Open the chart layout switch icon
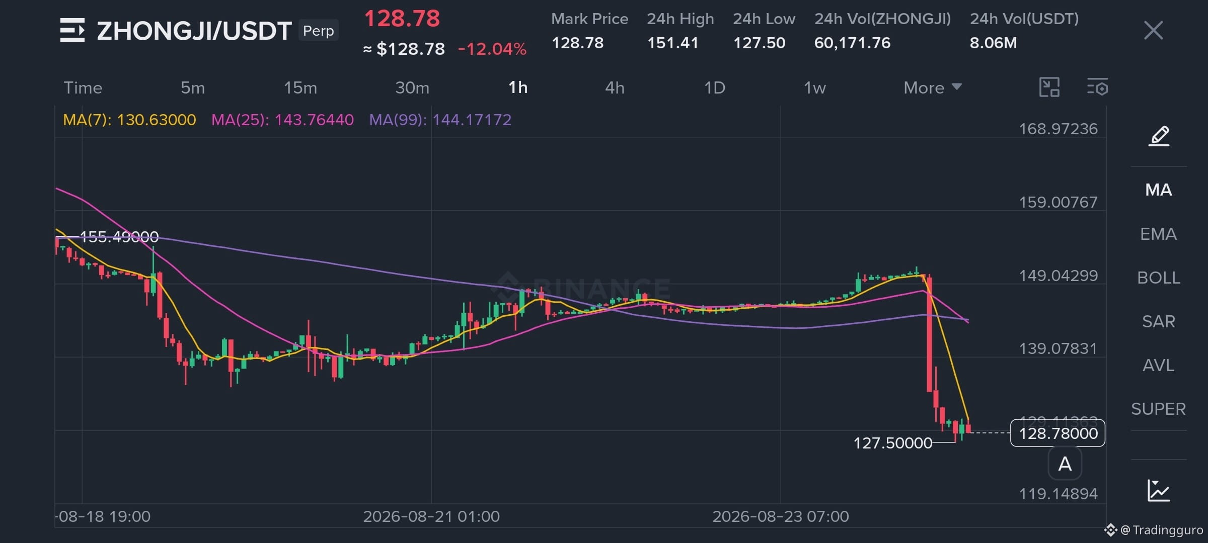 point(1049,87)
